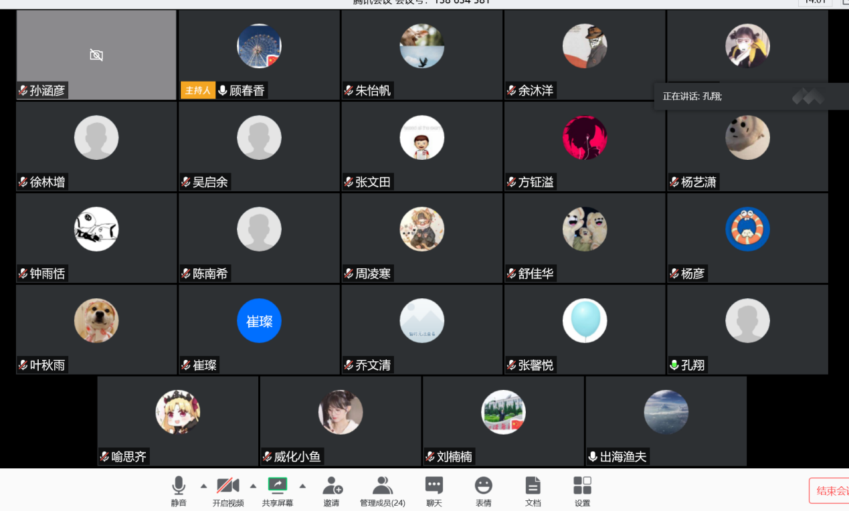Toggle 孔翔's green microphone icon
The height and width of the screenshot is (511, 849).
(674, 365)
